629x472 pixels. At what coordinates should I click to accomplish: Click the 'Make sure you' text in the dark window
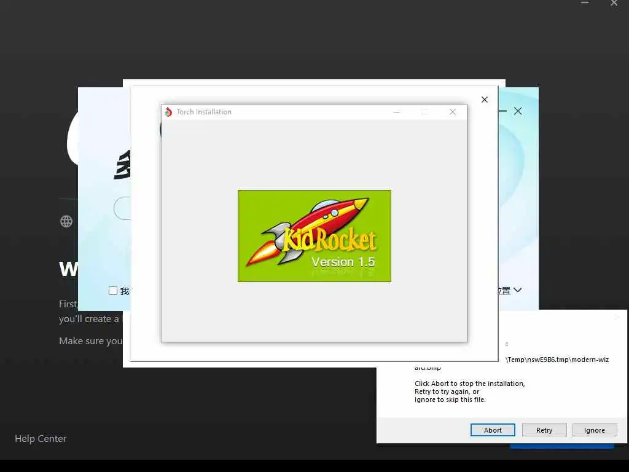(91, 341)
